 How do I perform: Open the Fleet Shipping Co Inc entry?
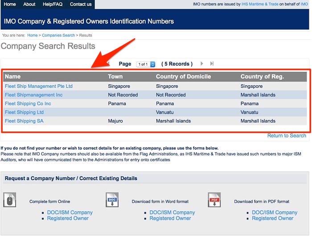(x=28, y=103)
